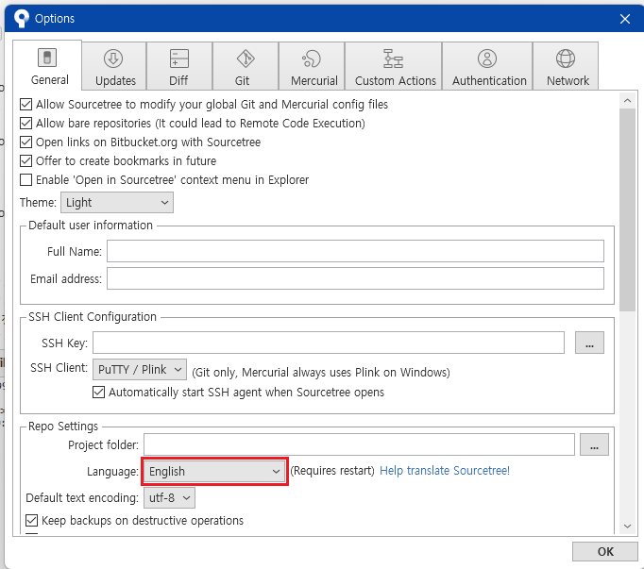Click the Mercurial swirl icon

click(x=312, y=59)
